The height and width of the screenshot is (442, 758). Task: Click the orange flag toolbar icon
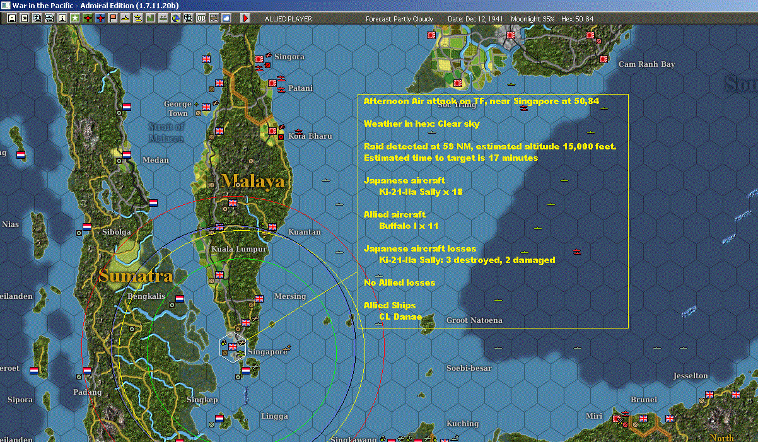113,18
